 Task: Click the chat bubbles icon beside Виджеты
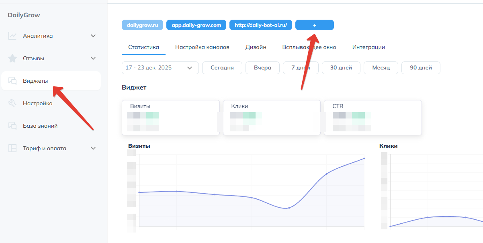point(12,81)
